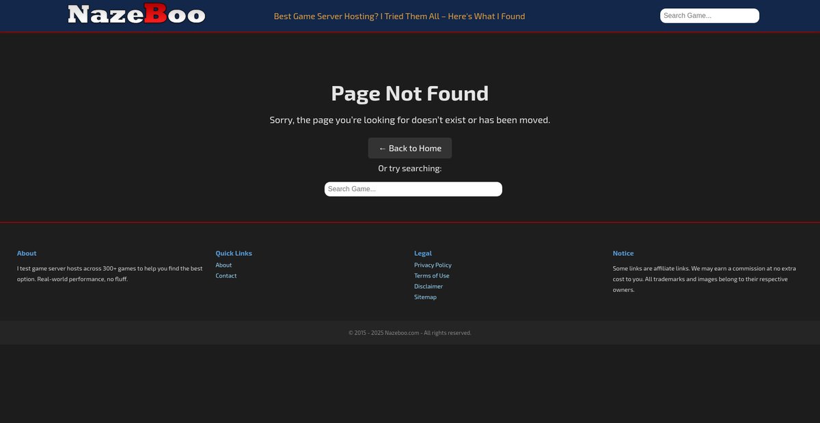This screenshot has height=423, width=820.
Task: Select the affiliate links notice paragraph
Action: pos(705,279)
